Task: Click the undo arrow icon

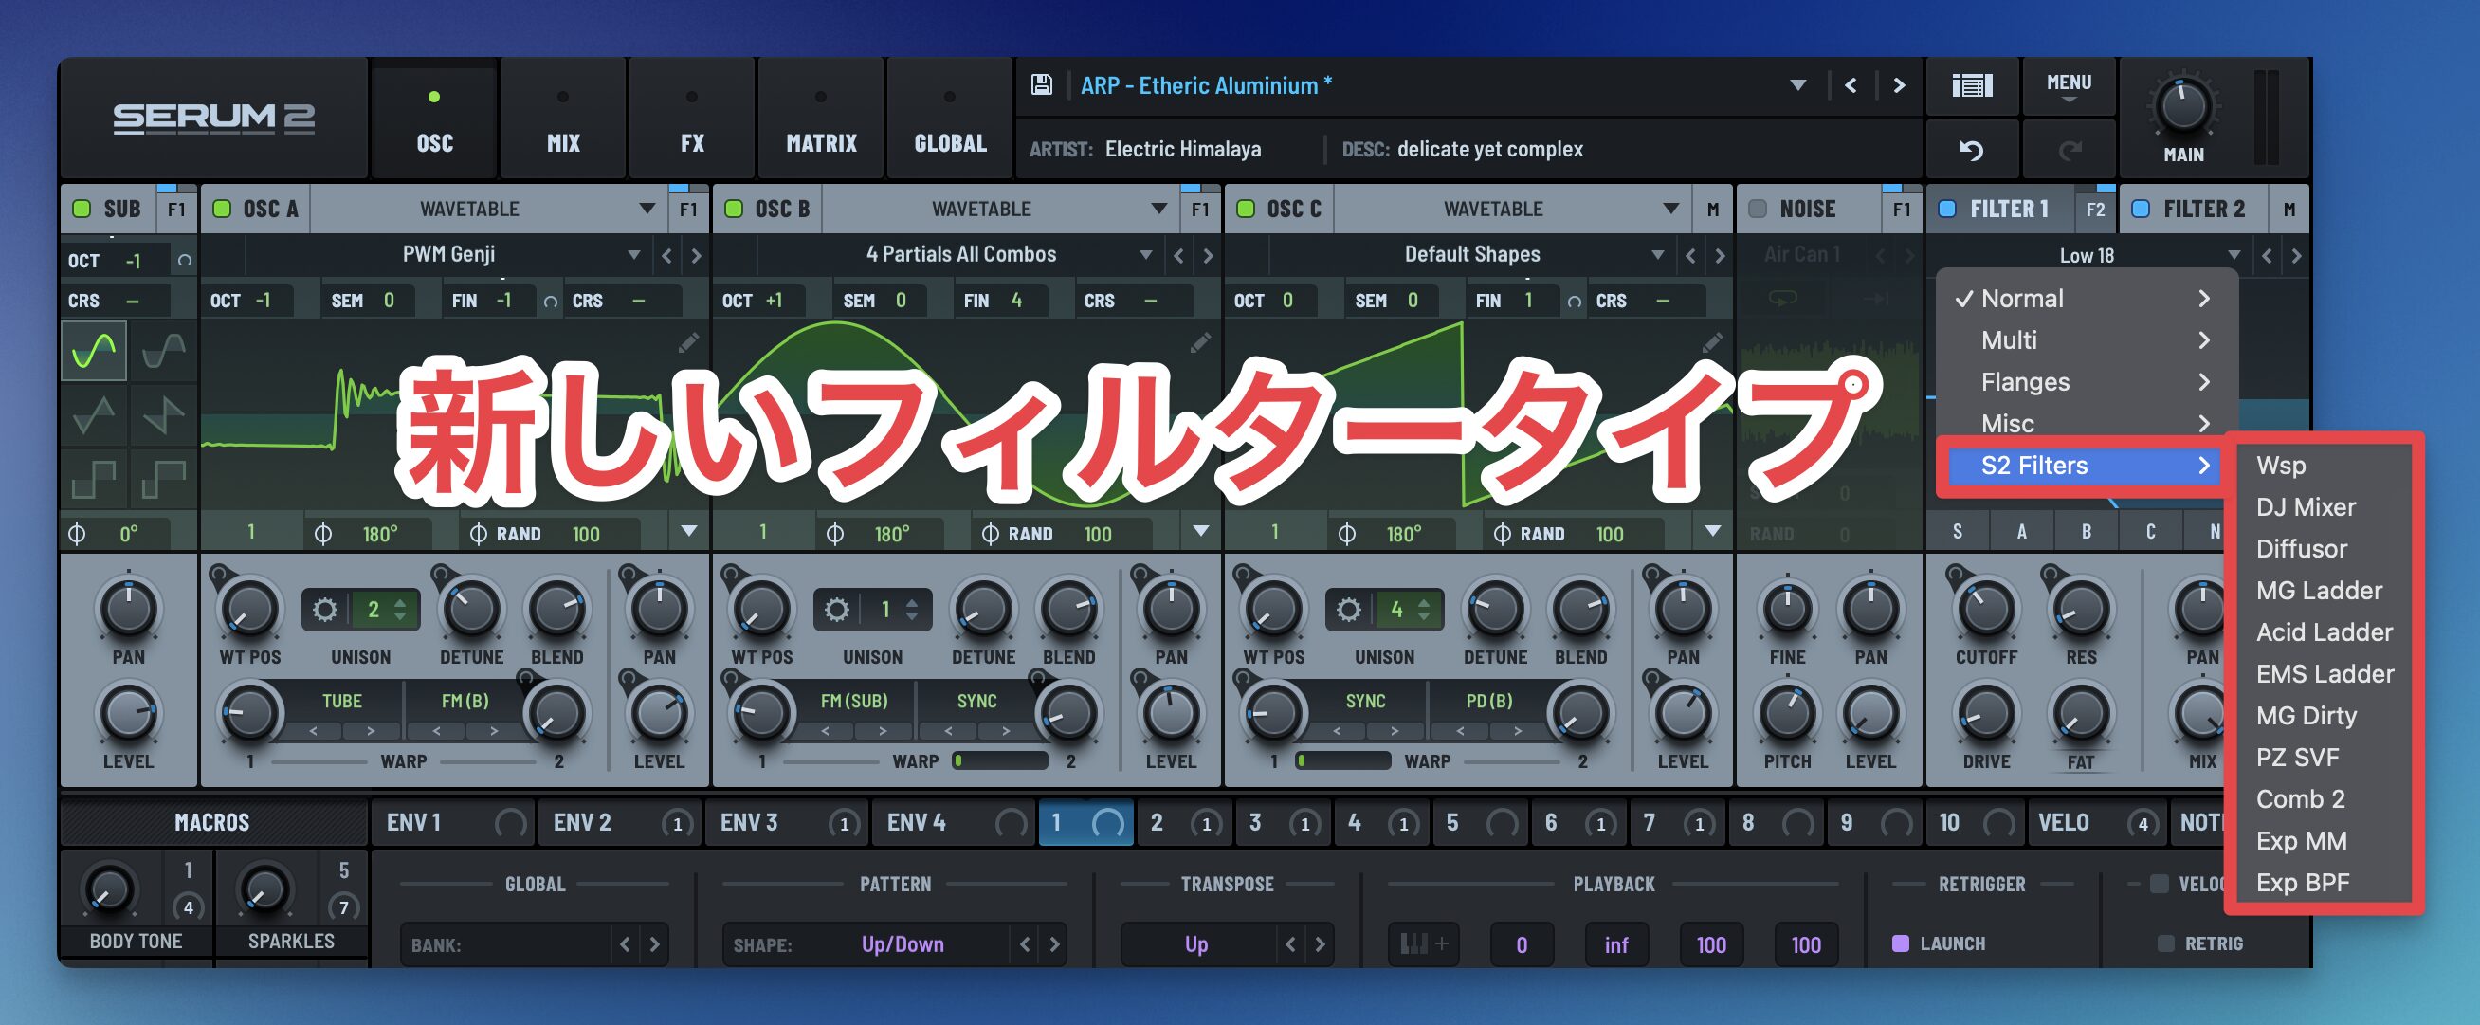Action: [x=1972, y=150]
